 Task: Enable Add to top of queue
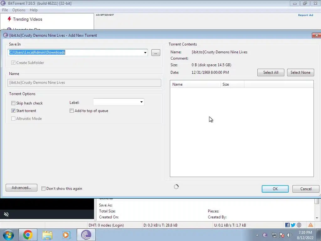tap(72, 111)
